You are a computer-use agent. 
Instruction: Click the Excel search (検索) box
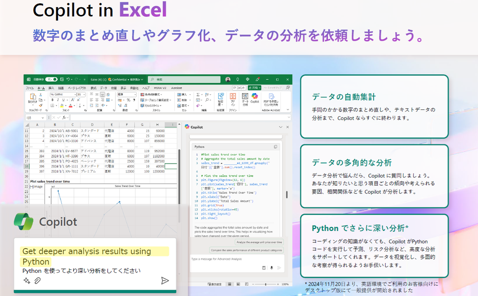coord(184,80)
